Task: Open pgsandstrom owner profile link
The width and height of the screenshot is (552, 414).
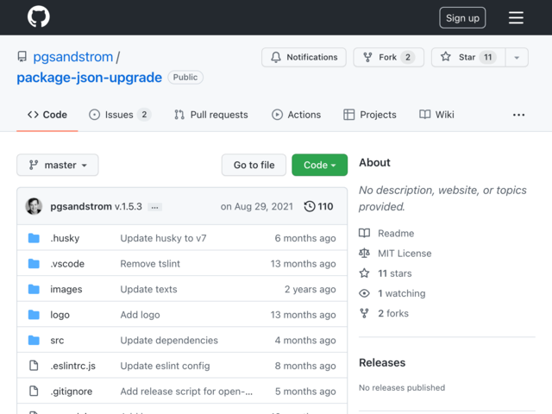Action: (72, 57)
